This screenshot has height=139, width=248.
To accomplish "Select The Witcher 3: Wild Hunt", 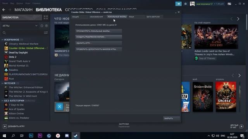I will tap(23, 96).
